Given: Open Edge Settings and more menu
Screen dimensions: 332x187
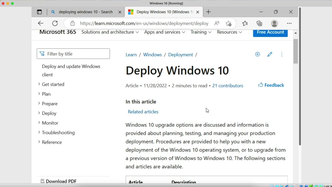Looking at the screenshot, I should (x=289, y=23).
